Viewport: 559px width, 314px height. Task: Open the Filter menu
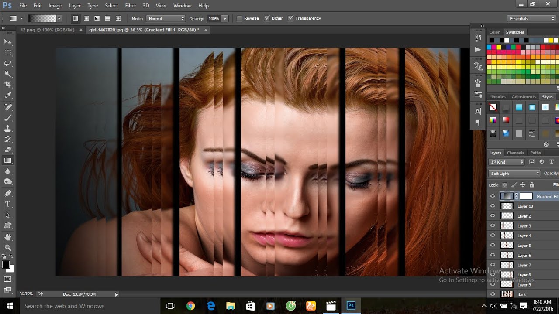130,6
